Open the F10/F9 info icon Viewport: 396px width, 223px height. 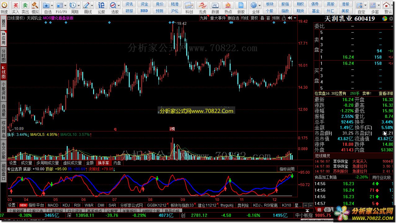[59, 5]
